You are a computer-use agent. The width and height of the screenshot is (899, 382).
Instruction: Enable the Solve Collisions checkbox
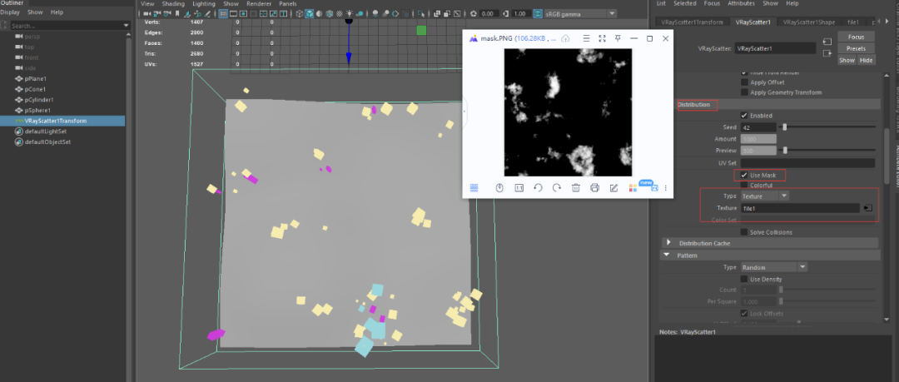744,232
